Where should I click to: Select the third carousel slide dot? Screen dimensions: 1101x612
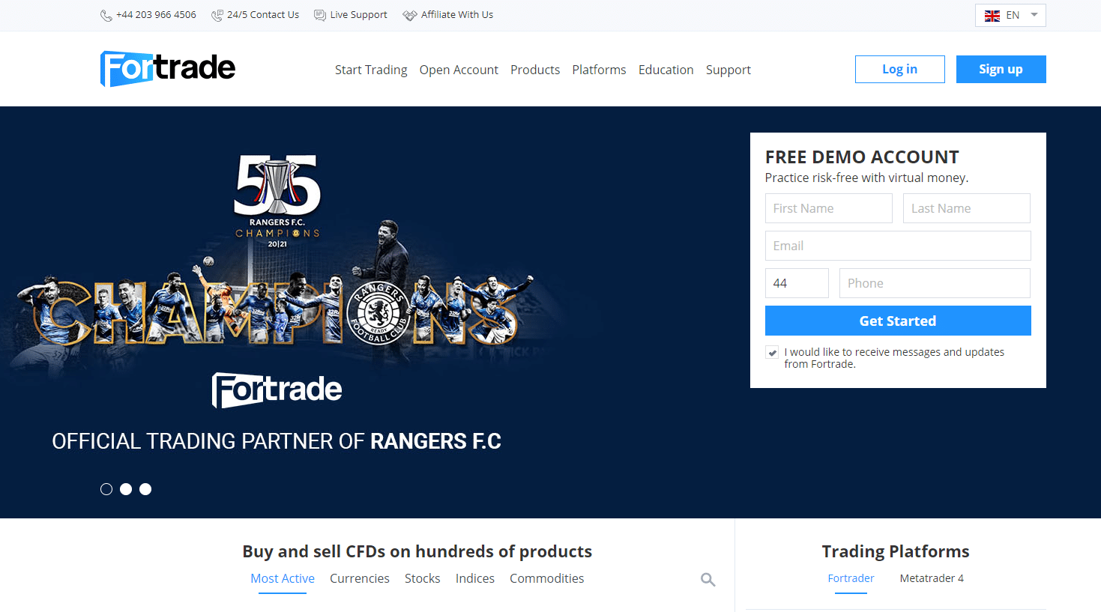coord(145,489)
